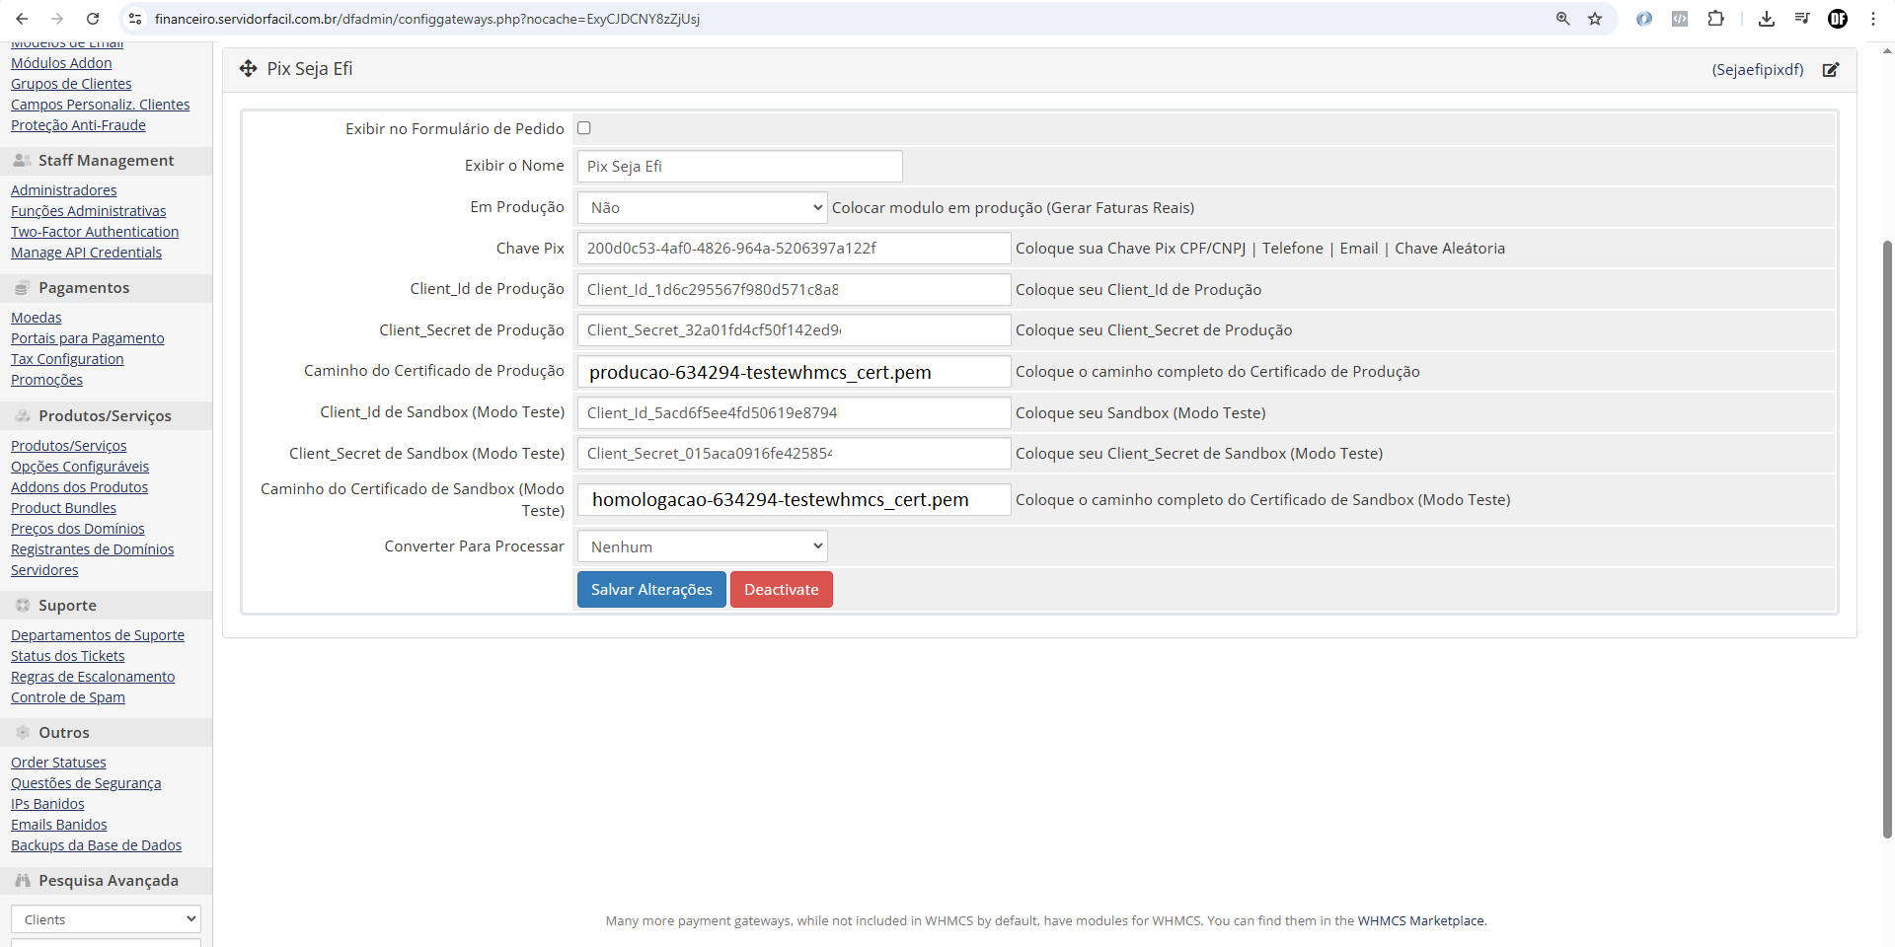Screen dimensions: 1895x947
Task: Toggle Exibir no Formulário de Pedido checkbox
Action: click(x=584, y=128)
